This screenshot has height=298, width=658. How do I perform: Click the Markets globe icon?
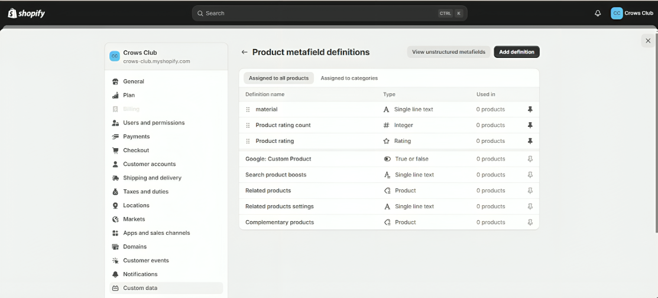coord(115,219)
